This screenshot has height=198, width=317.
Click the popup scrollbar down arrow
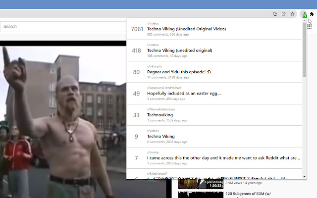[x=305, y=177]
